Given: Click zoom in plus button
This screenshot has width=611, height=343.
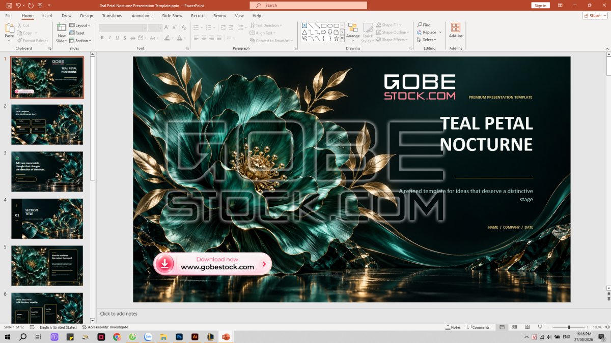Looking at the screenshot, I should [588, 327].
